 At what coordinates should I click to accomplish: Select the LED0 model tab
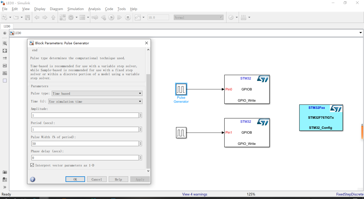pos(7,26)
